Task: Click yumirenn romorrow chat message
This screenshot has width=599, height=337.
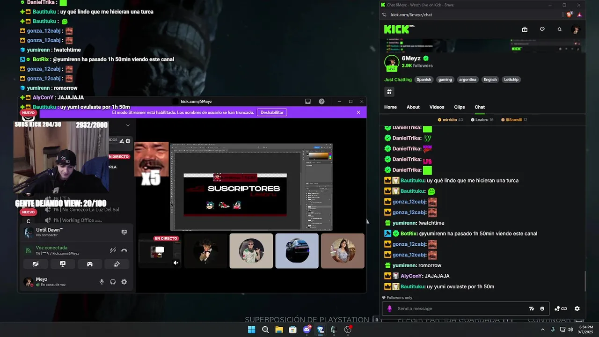Action: coord(413,265)
